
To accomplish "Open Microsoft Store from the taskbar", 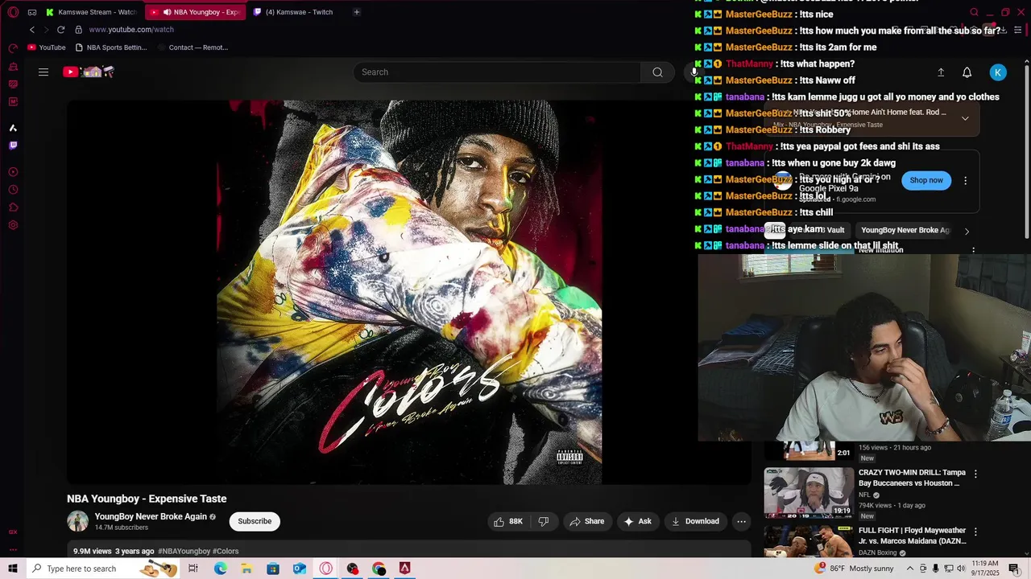I will pyautogui.click(x=273, y=569).
